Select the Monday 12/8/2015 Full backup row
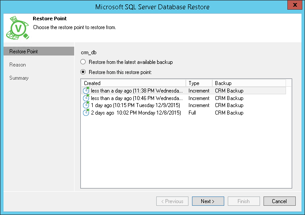Viewport: 305px width, 215px height. 136,113
